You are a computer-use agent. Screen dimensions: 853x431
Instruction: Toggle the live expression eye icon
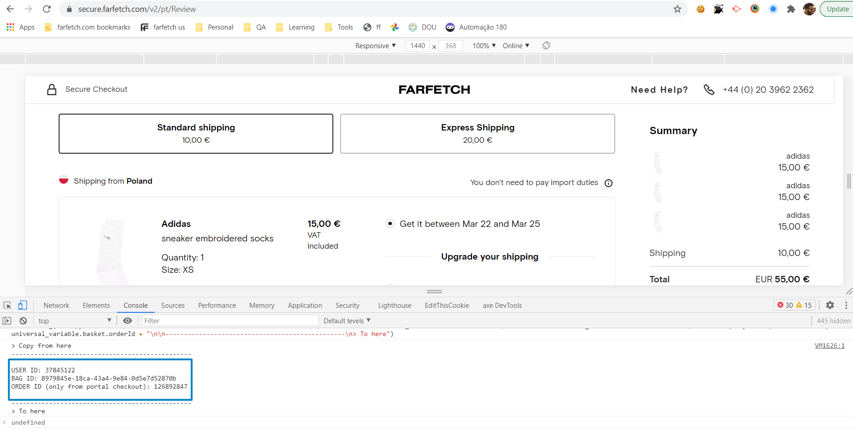[x=128, y=321]
